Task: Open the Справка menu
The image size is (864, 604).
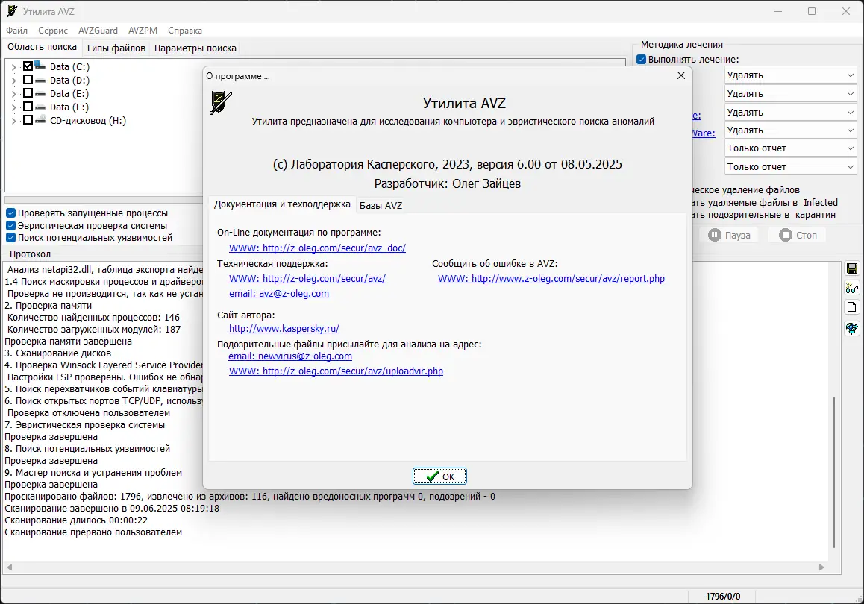Action: [x=185, y=31]
